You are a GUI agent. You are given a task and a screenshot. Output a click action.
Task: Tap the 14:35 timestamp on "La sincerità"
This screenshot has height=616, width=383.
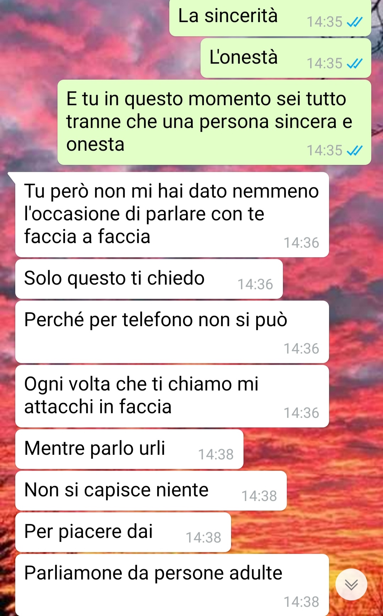pos(324,22)
